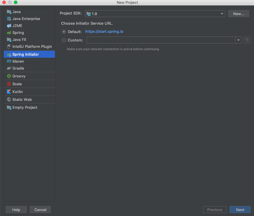The image size is (254, 216).
Task: Click the Cancel button
Action: (40, 210)
